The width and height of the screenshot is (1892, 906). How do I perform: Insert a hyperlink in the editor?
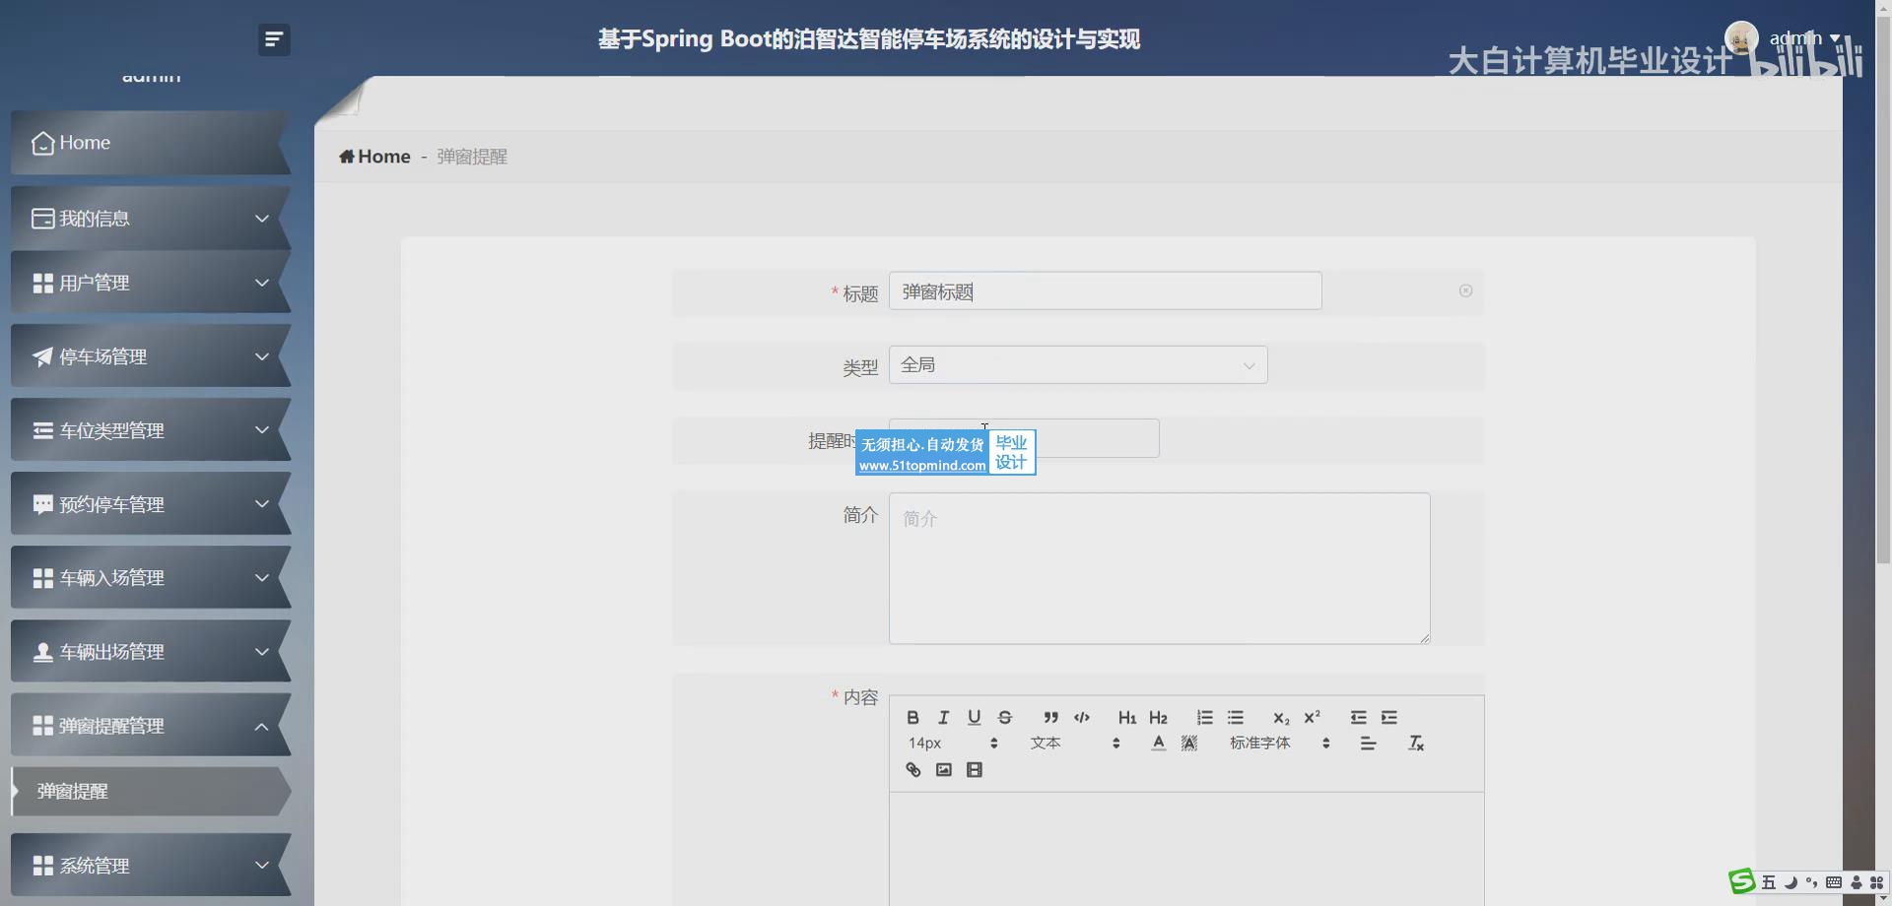(x=912, y=770)
